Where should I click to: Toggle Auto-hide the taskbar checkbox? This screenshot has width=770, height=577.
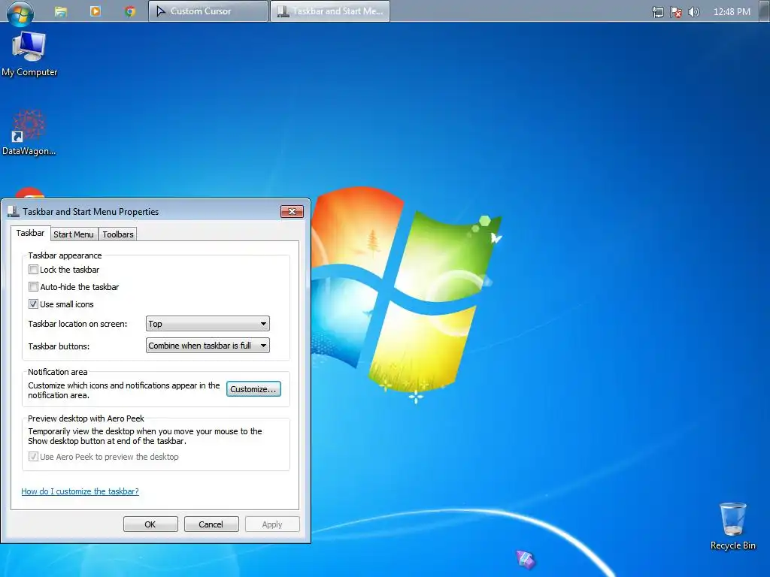pyautogui.click(x=33, y=286)
